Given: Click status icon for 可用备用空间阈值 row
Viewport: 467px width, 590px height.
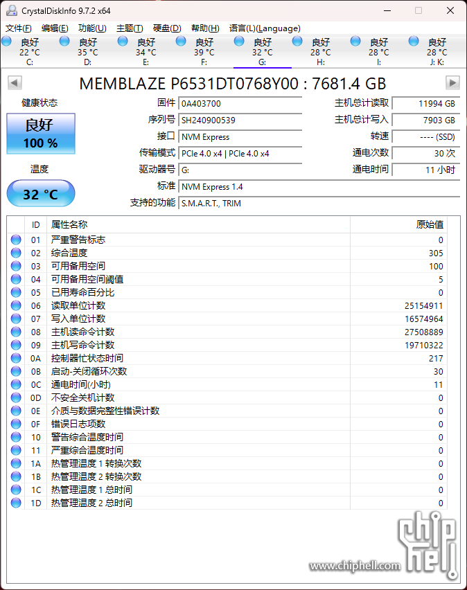Looking at the screenshot, I should [16, 279].
